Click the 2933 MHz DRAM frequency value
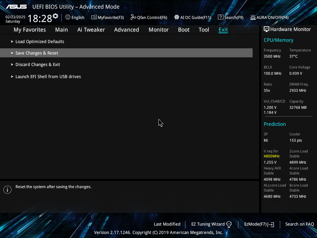This screenshot has height=238, width=317. (297, 90)
